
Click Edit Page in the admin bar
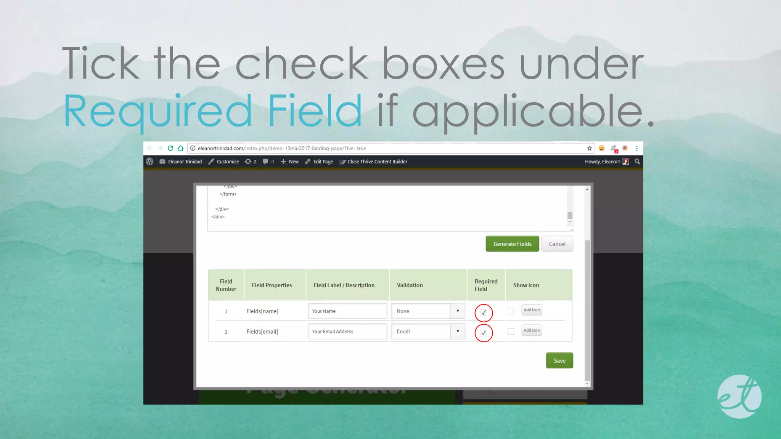click(x=319, y=162)
